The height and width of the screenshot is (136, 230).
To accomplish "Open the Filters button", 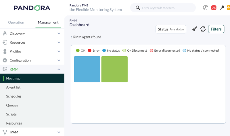I will (216, 29).
